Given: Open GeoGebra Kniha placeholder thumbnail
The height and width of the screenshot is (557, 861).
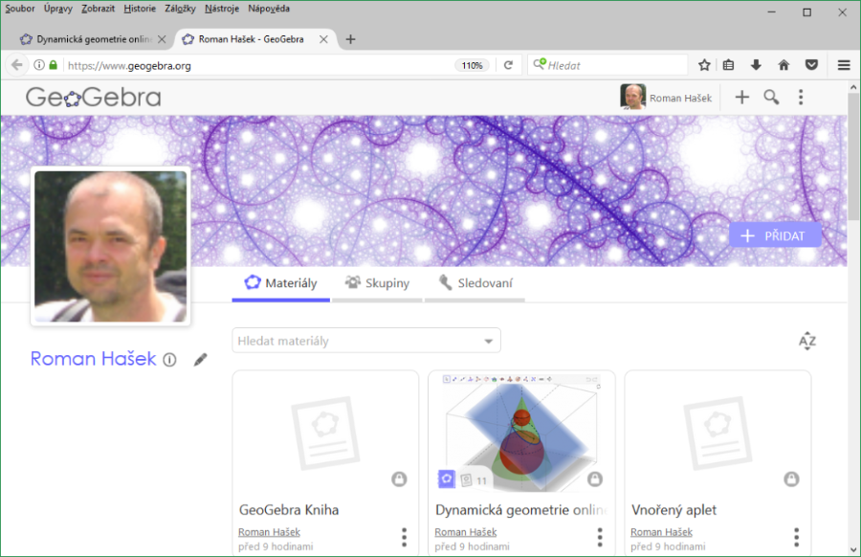Looking at the screenshot, I should (325, 433).
